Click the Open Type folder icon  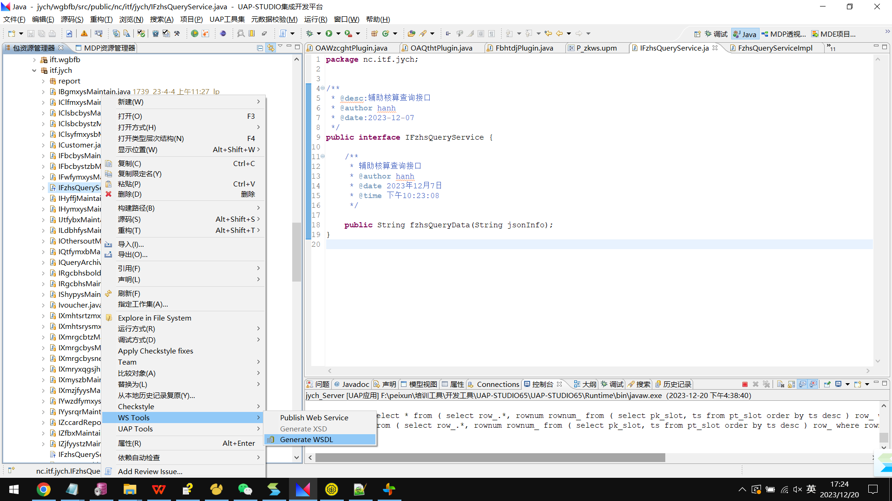pos(411,33)
